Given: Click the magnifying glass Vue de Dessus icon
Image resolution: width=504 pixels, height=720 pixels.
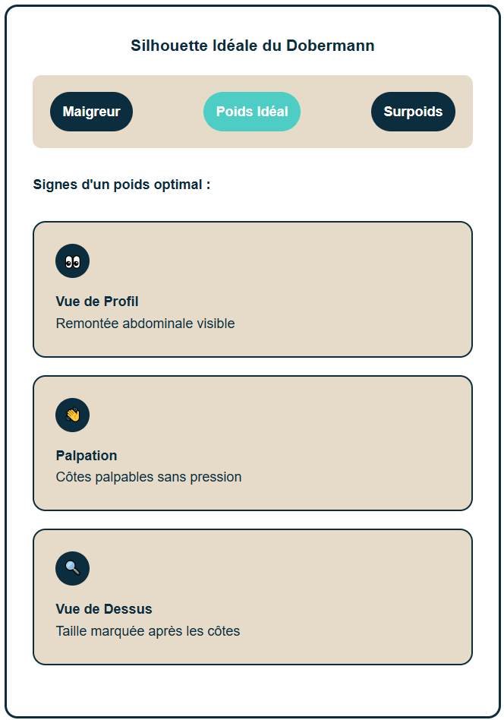Looking at the screenshot, I should tap(73, 568).
